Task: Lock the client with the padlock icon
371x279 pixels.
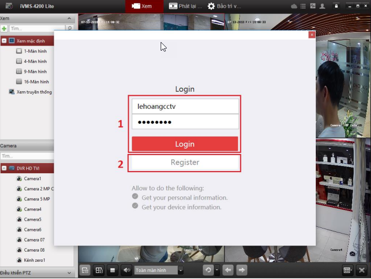Action: click(336, 6)
